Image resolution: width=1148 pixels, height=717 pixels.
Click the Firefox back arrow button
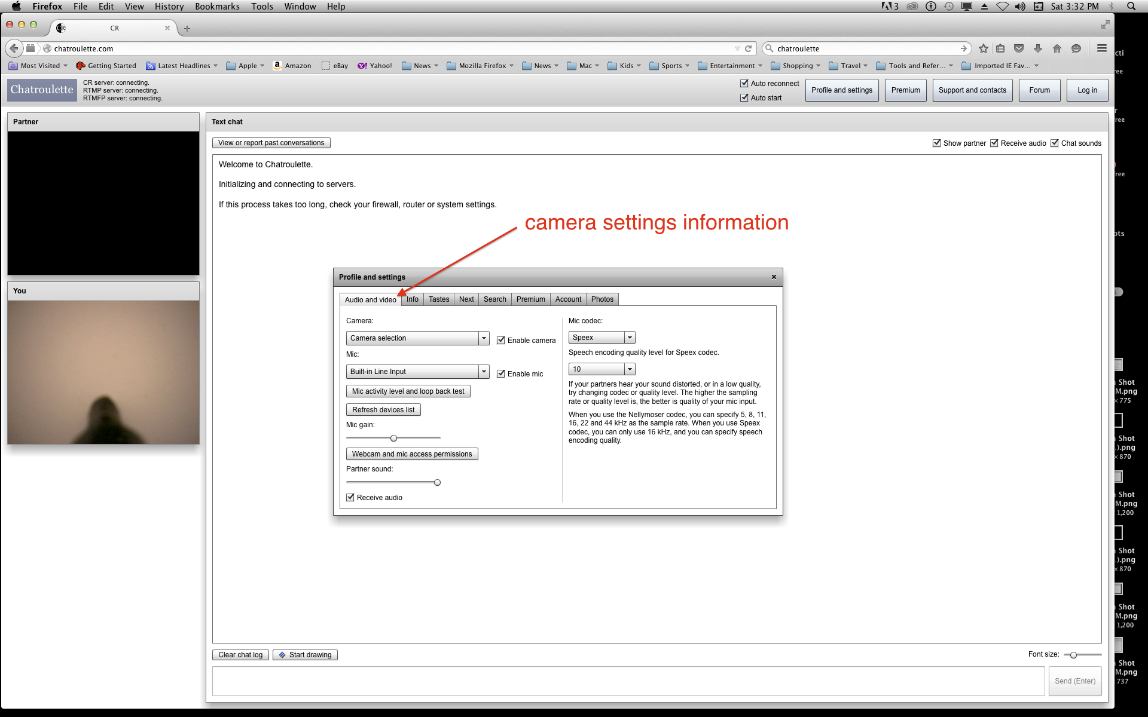14,48
